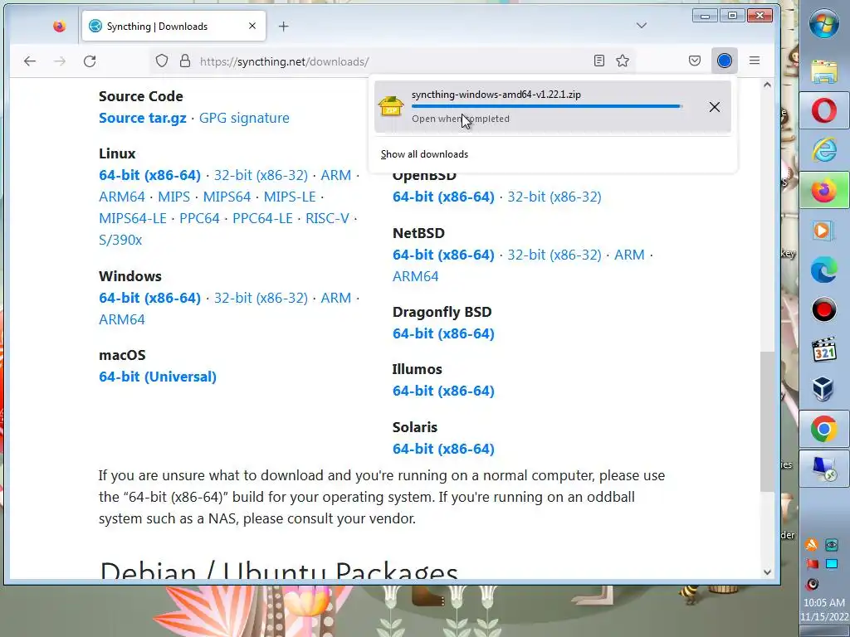This screenshot has width=850, height=637.
Task: Expand the list all tabs chevron
Action: pyautogui.click(x=642, y=26)
